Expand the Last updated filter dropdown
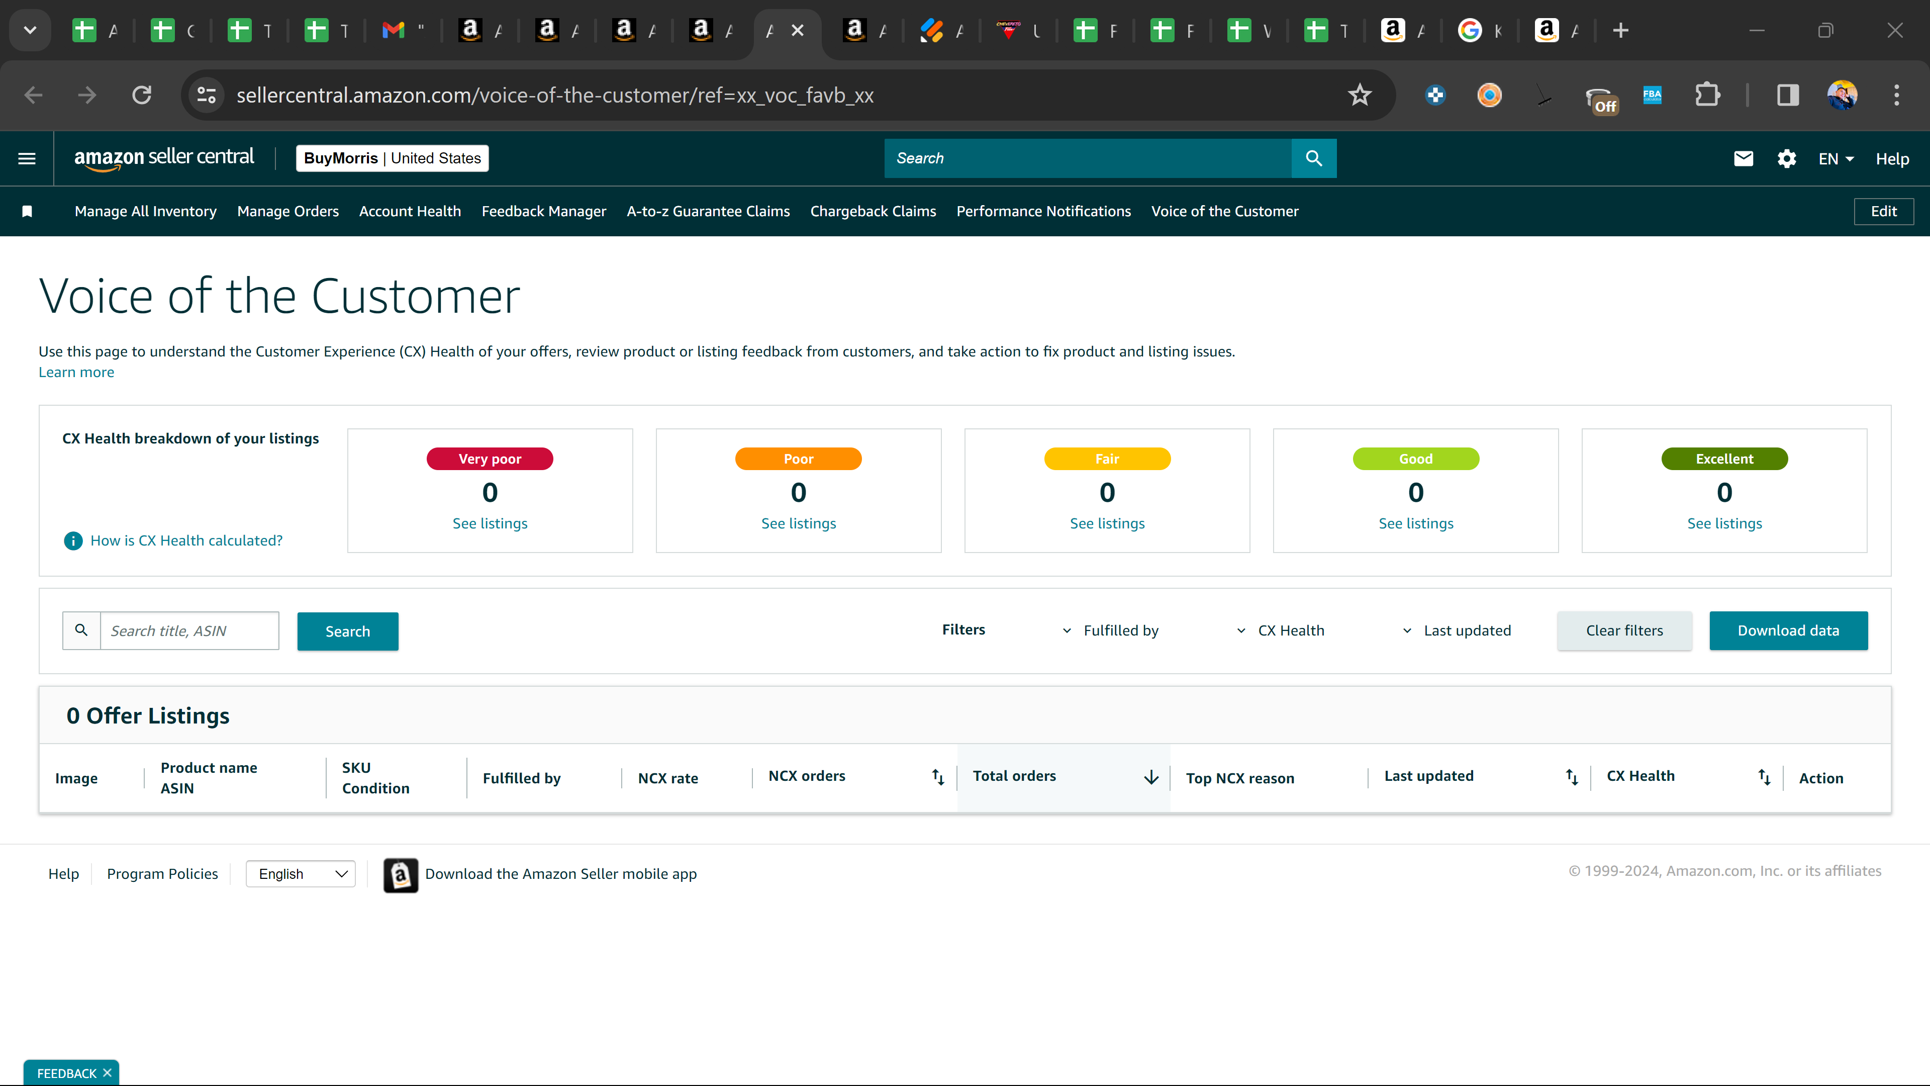This screenshot has height=1086, width=1930. point(1457,630)
